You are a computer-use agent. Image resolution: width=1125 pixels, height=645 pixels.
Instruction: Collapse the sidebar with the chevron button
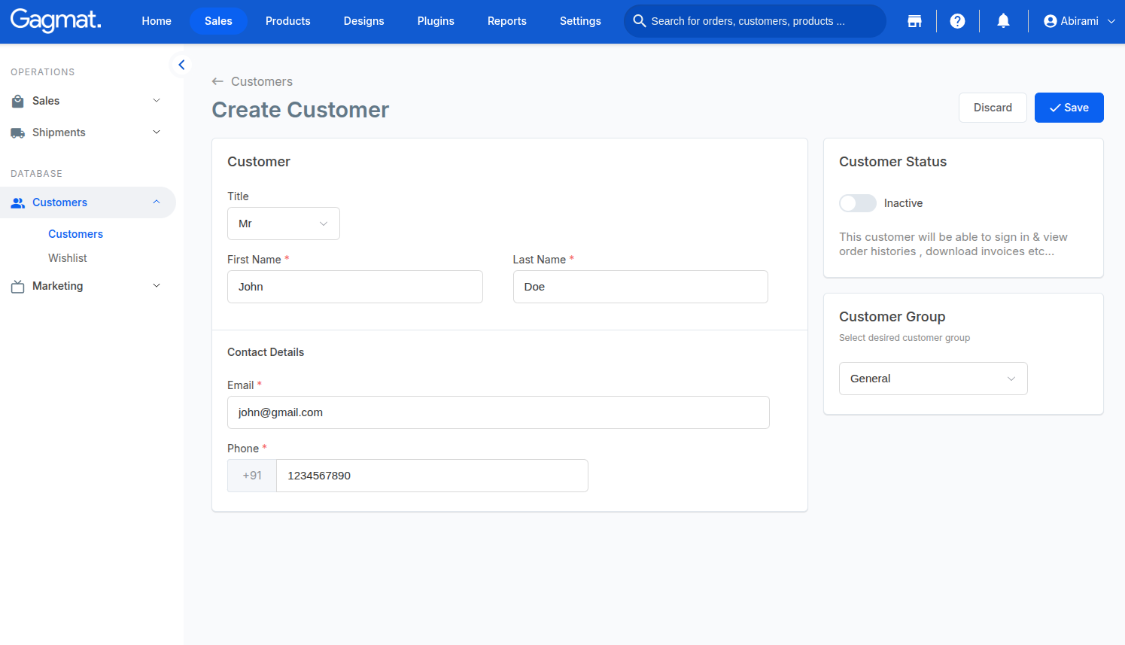pyautogui.click(x=181, y=65)
